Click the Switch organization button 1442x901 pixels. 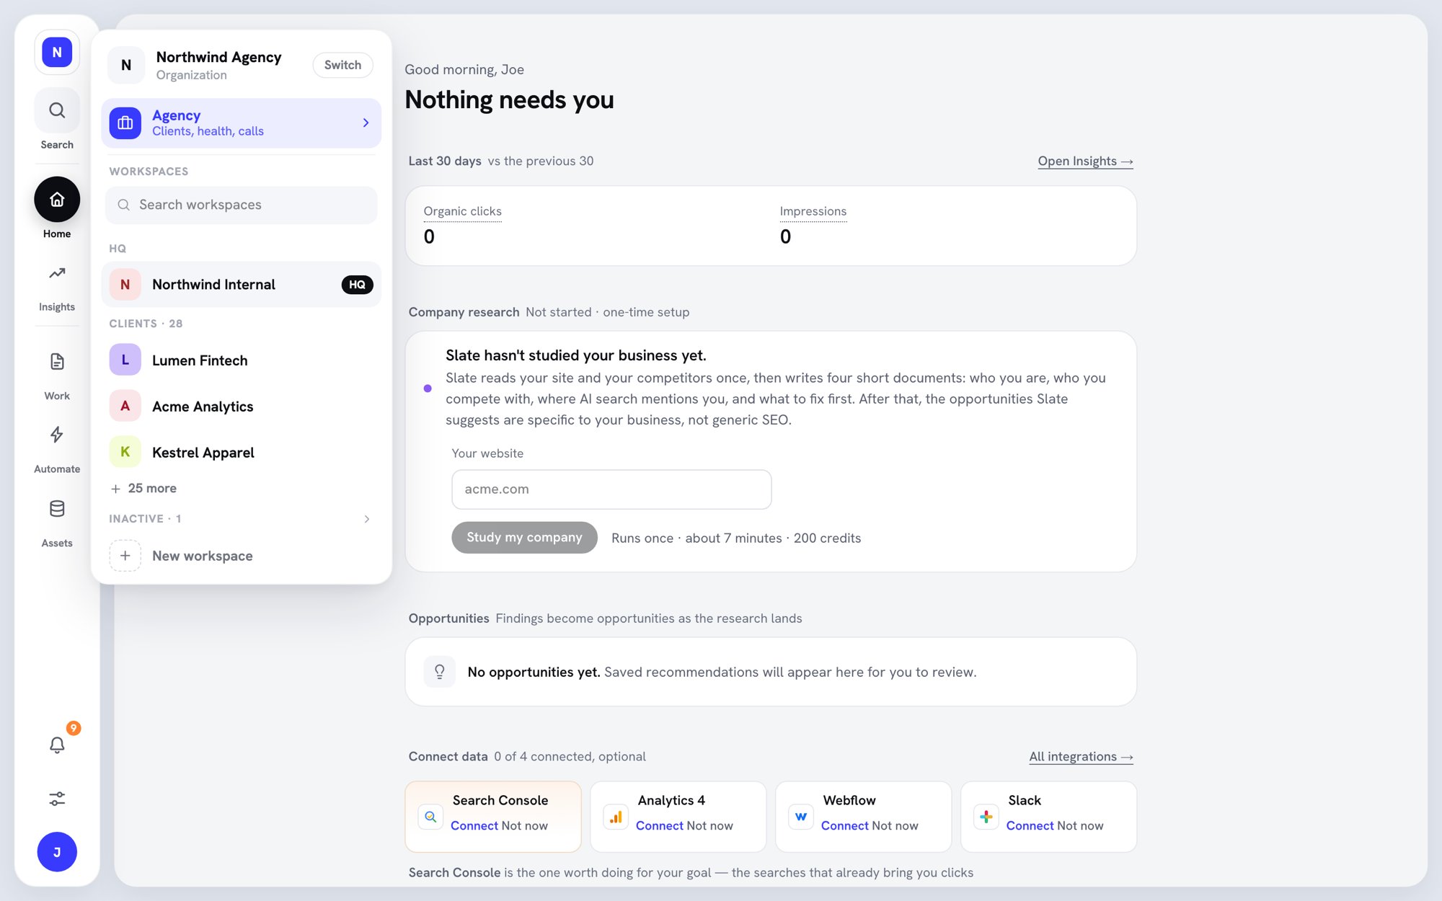point(342,65)
